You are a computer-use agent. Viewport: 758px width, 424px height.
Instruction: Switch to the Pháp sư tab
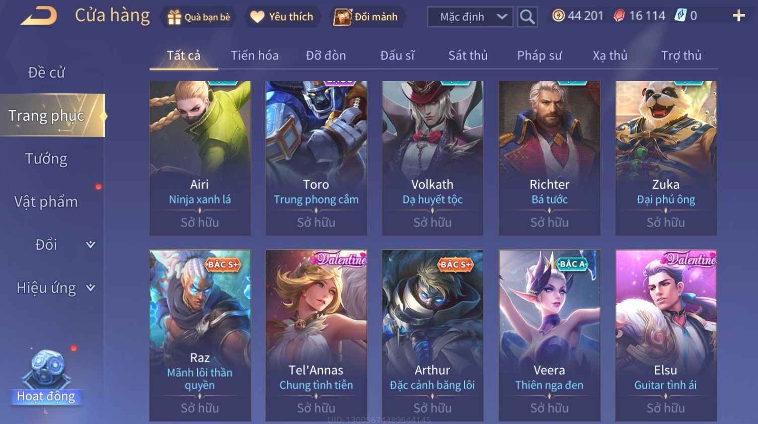[x=539, y=55]
